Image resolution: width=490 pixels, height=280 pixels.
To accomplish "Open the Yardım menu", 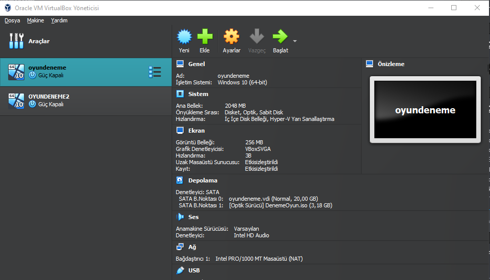I will pos(59,20).
